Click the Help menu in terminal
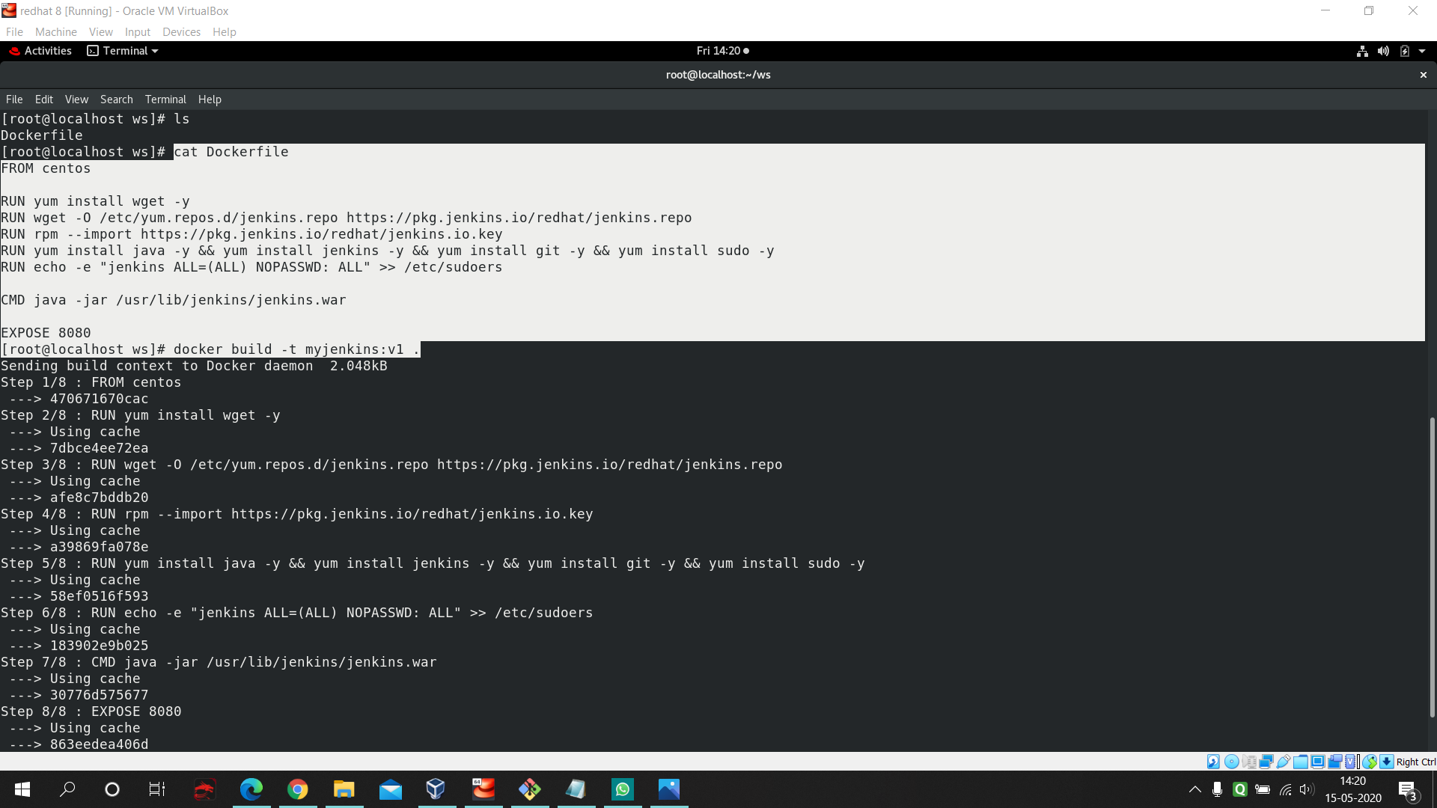Image resolution: width=1437 pixels, height=808 pixels. click(210, 99)
